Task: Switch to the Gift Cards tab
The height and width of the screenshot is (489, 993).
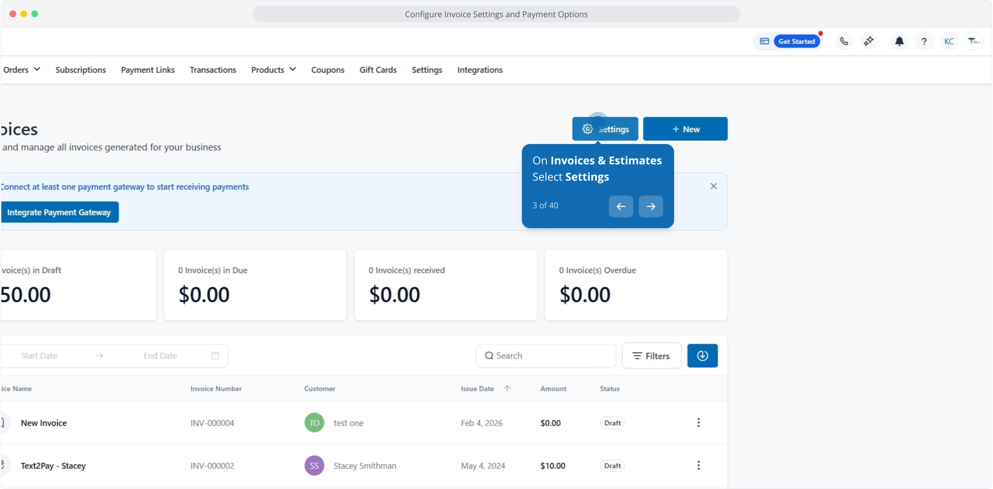Action: click(x=378, y=70)
